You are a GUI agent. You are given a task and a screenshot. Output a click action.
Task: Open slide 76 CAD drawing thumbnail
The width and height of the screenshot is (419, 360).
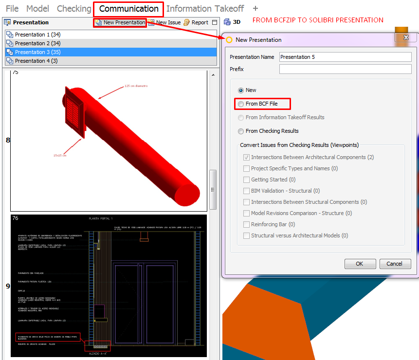pos(109,286)
